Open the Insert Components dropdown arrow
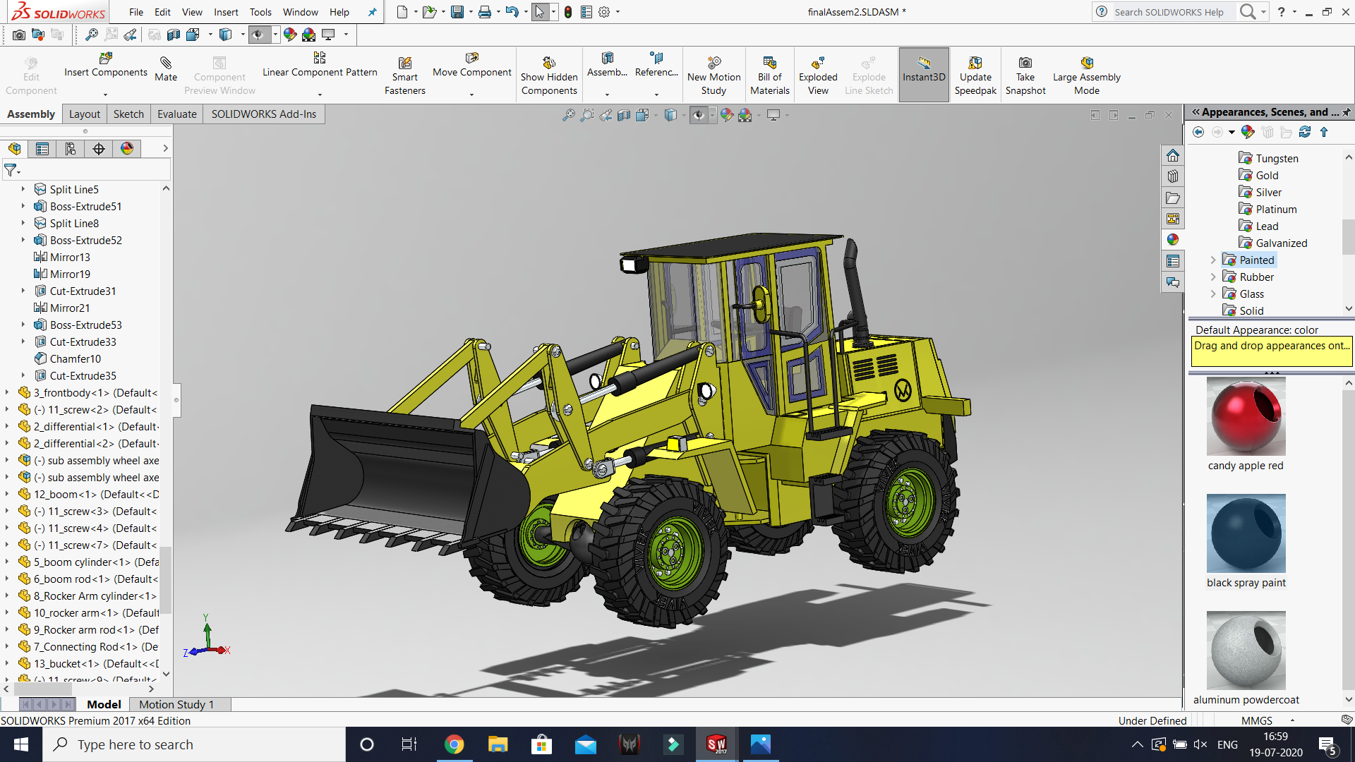This screenshot has height=762, width=1355. [x=106, y=94]
